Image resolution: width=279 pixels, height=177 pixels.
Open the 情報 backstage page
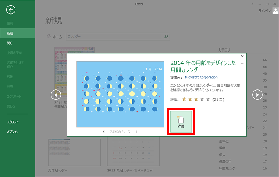10,23
